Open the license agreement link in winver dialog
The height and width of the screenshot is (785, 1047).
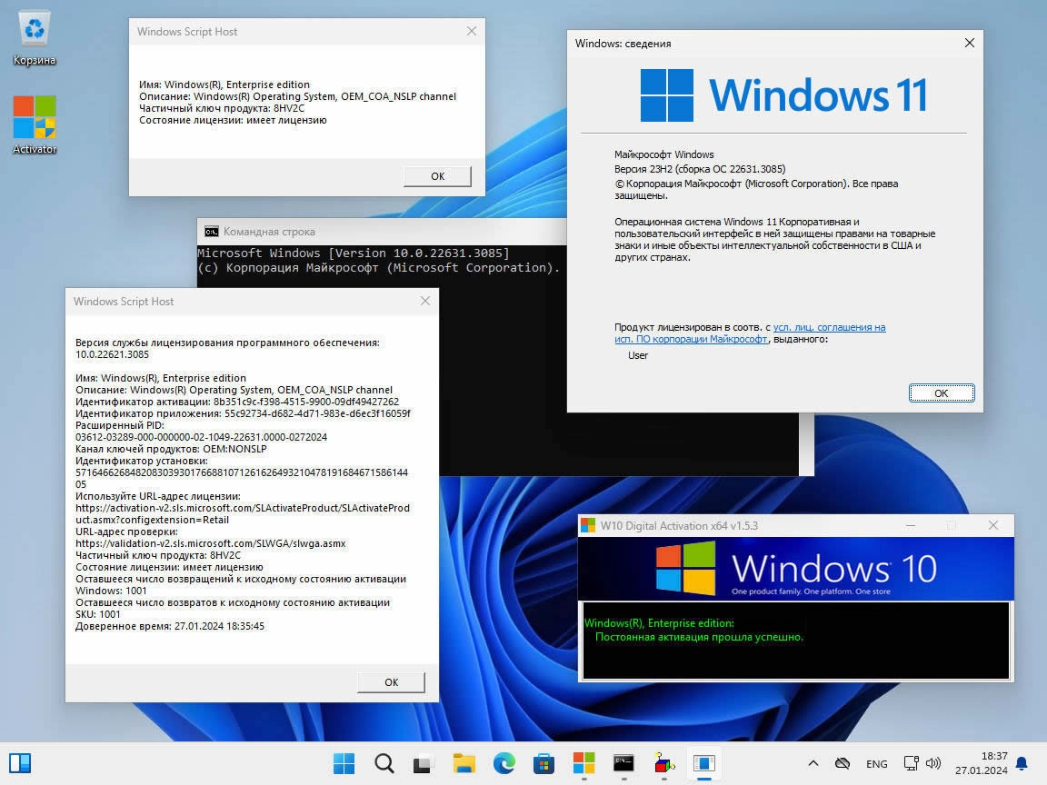click(750, 333)
